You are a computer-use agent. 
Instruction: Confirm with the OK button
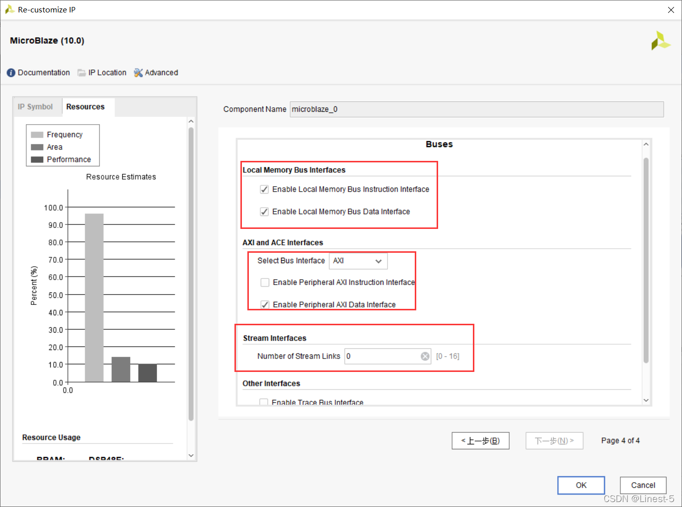pos(581,485)
